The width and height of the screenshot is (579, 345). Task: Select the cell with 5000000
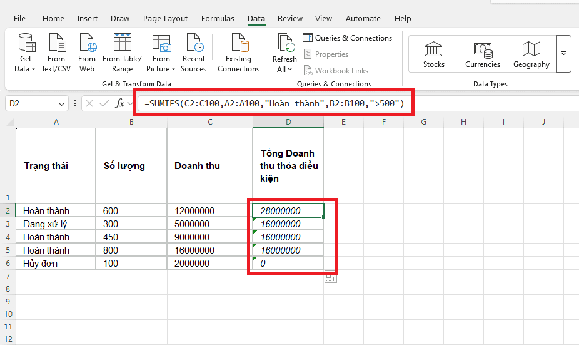(x=209, y=224)
